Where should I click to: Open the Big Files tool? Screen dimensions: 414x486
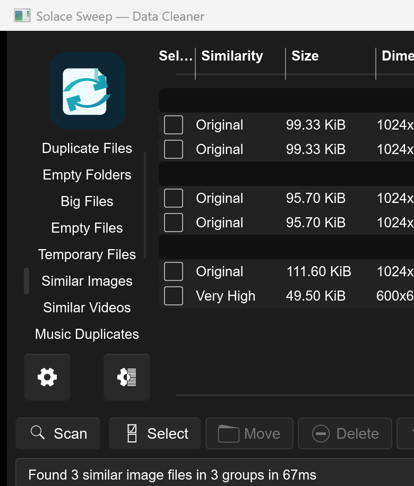(87, 201)
